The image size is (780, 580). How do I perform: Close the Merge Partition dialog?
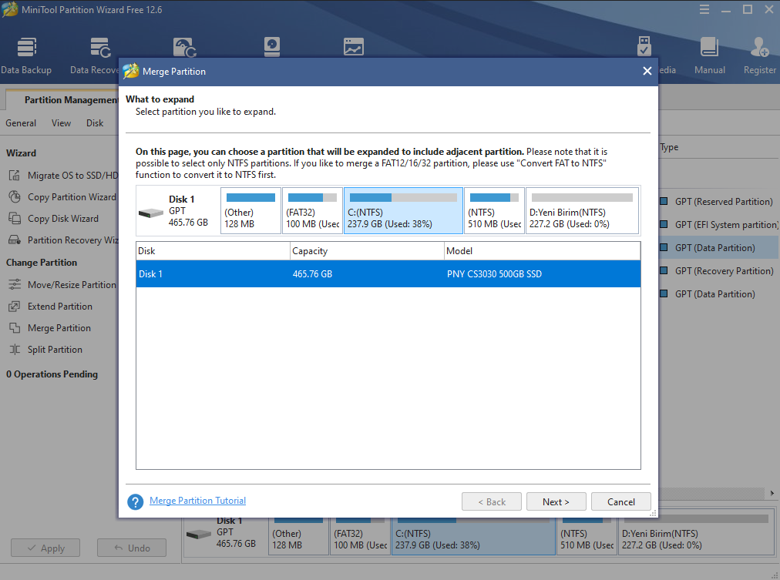pos(647,71)
